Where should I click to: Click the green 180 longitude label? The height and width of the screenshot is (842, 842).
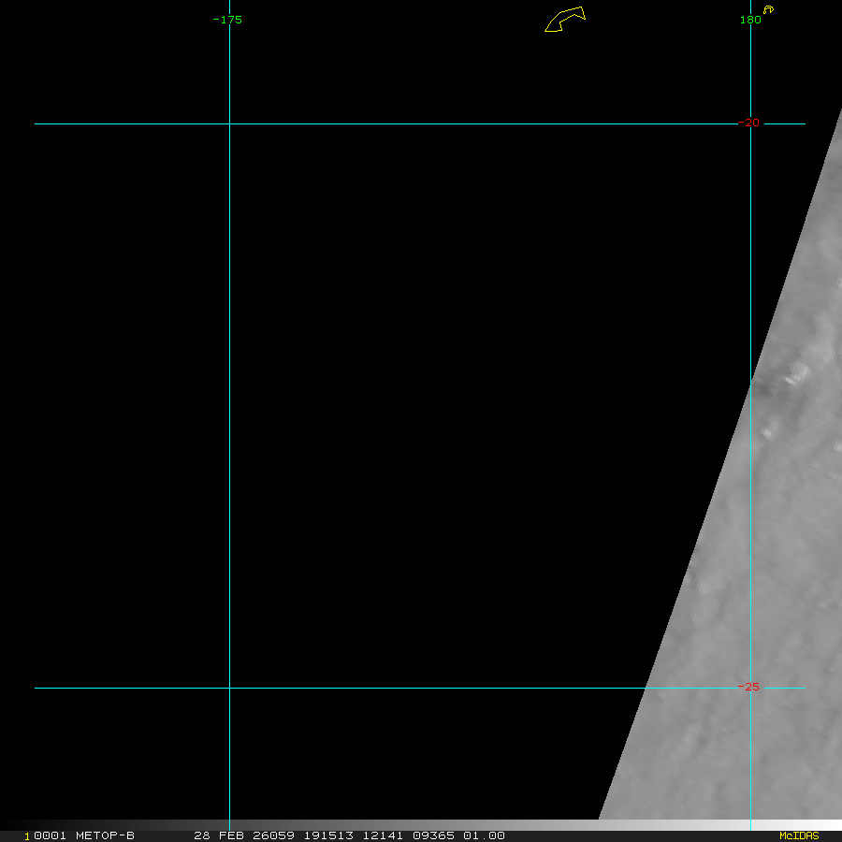tap(749, 20)
